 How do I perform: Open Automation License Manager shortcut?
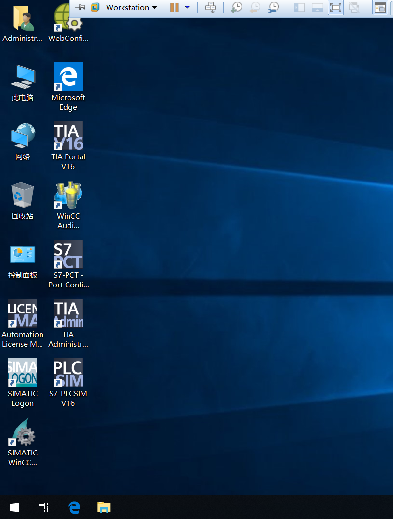[23, 314]
